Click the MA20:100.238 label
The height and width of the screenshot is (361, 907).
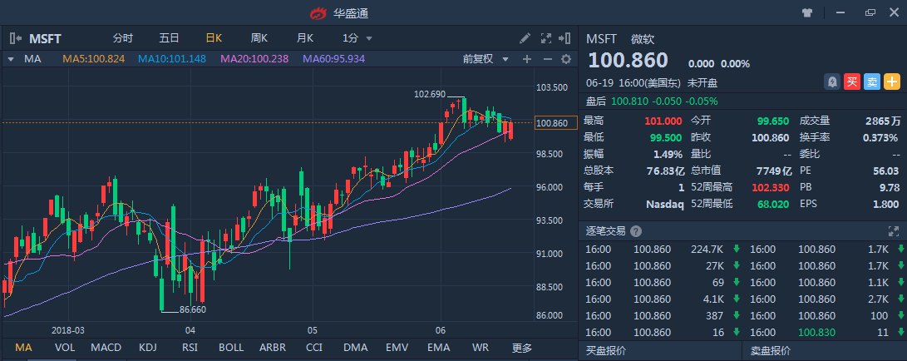click(255, 59)
